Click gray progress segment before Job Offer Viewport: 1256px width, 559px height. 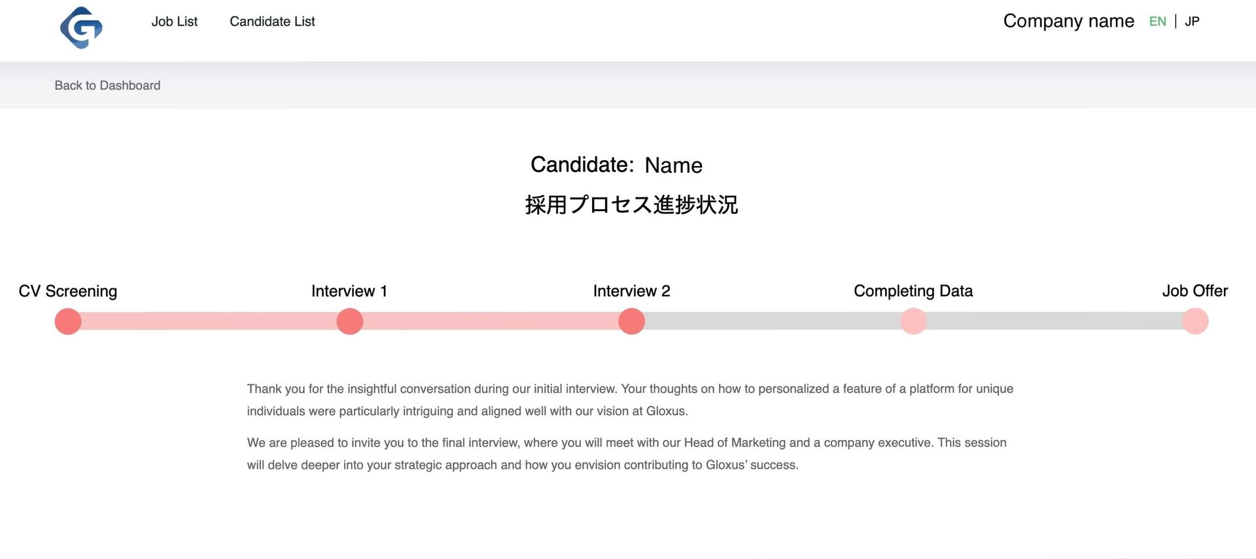pyautogui.click(x=1054, y=321)
